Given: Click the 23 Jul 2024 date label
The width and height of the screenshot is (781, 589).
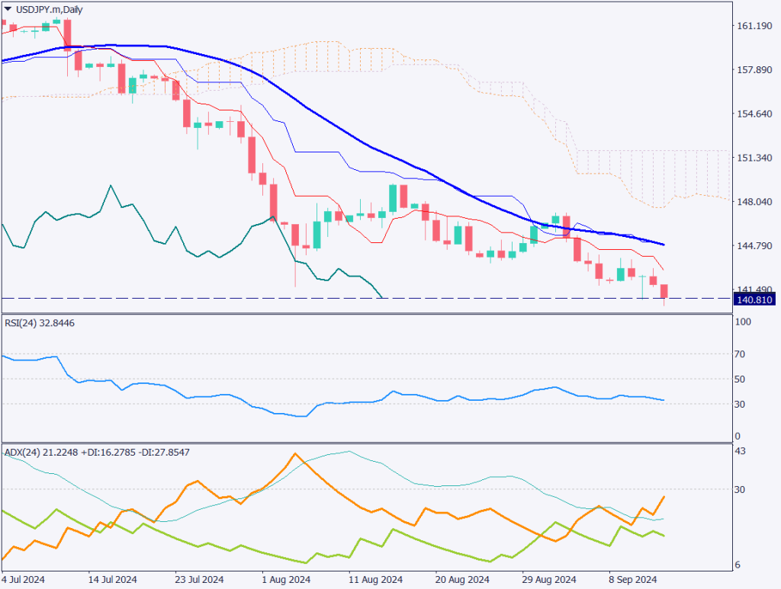Looking at the screenshot, I should click(198, 580).
